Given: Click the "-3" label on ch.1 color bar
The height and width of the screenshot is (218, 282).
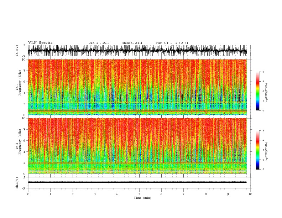Looking at the screenshot, I should click(262, 72).
